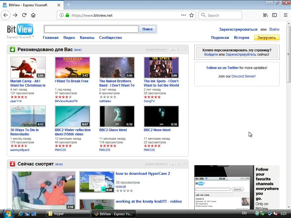Bookmark this page with the star icon
This screenshot has height=218, width=291.
click(192, 15)
